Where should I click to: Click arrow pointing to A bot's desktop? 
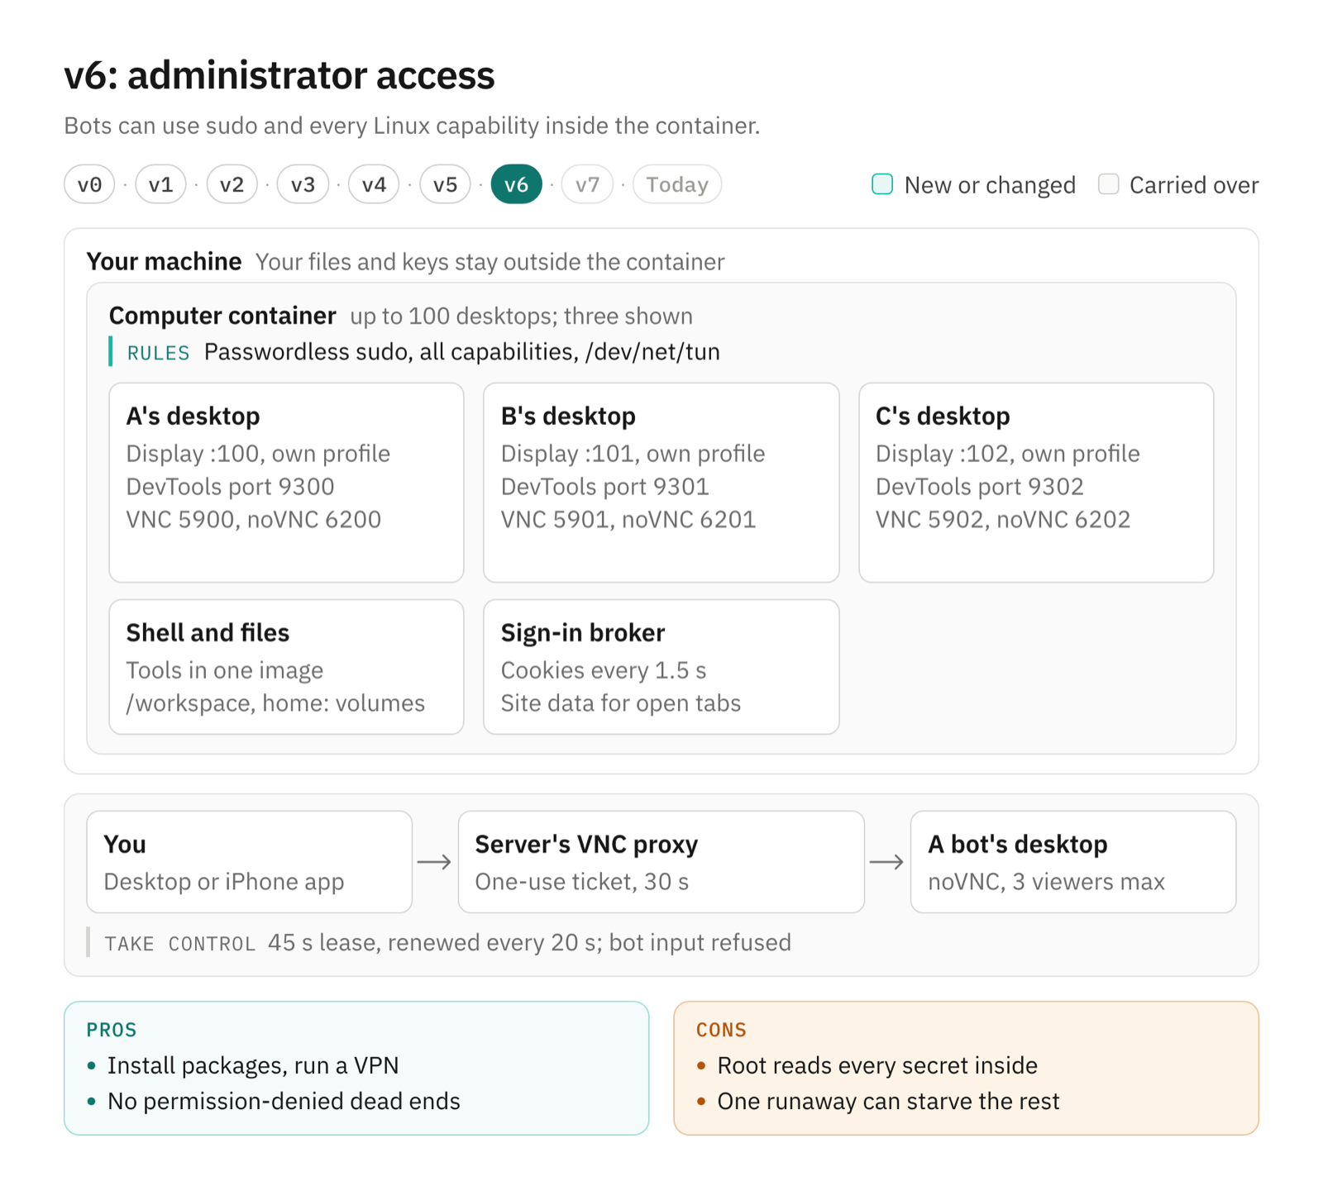point(886,862)
